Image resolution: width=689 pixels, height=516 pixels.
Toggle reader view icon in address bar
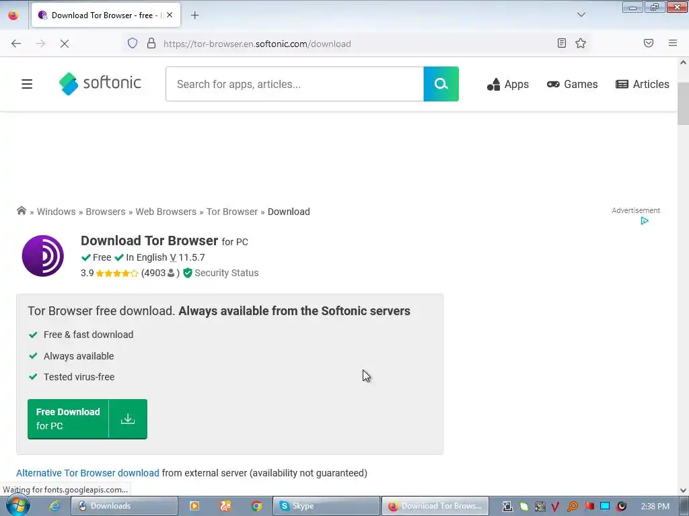562,43
